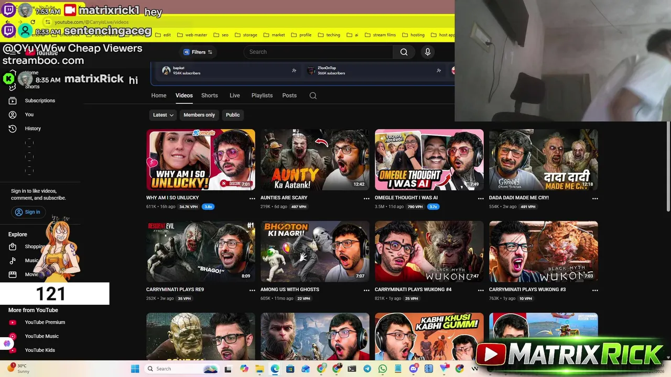Open video title DADA DADI MADE ME CRY!
The image size is (671, 377).
[519, 197]
